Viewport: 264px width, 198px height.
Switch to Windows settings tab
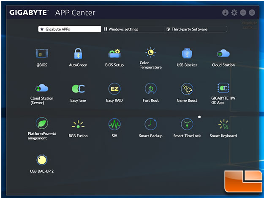(133, 29)
